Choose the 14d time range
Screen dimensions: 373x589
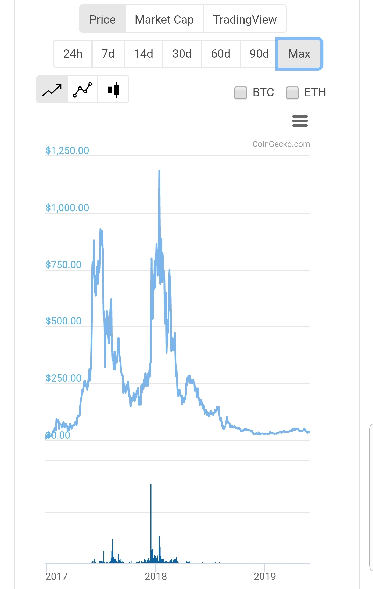click(144, 54)
